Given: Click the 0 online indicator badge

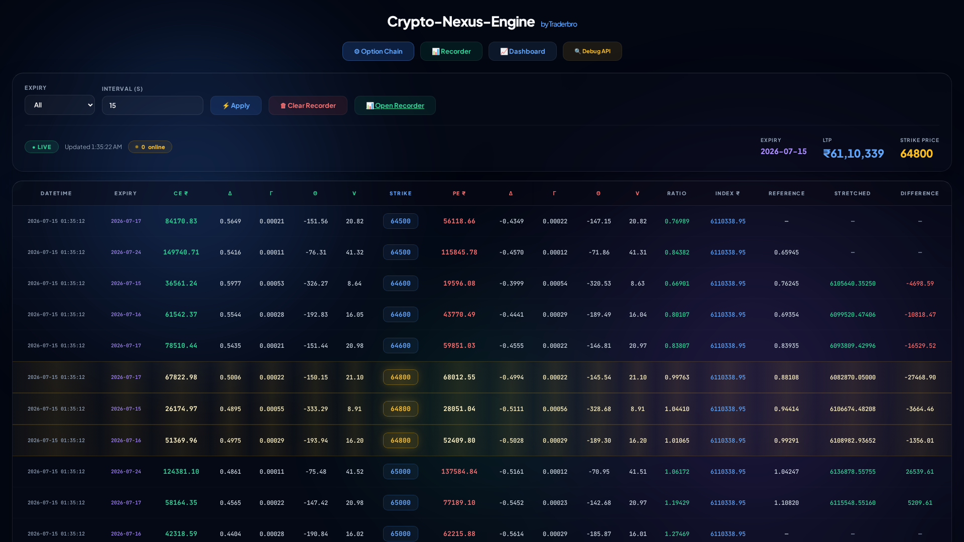Looking at the screenshot, I should [x=150, y=147].
